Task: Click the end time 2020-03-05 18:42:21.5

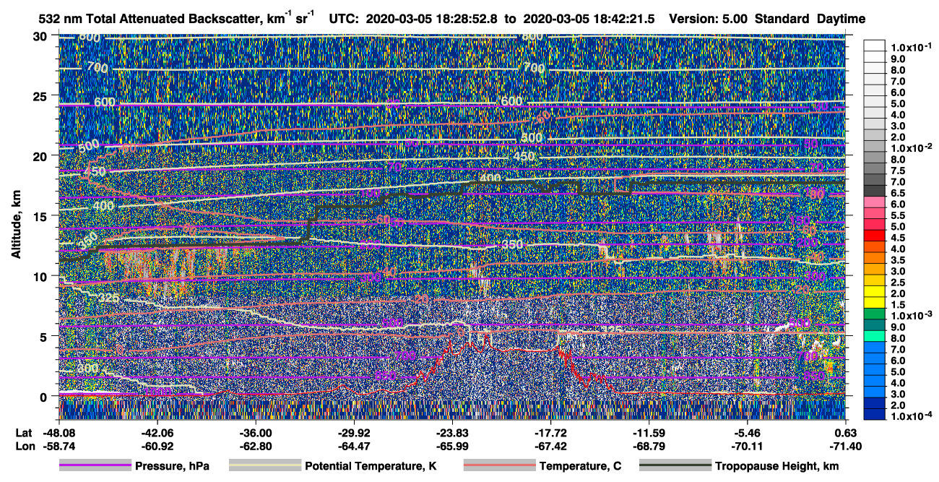Action: click(x=588, y=19)
